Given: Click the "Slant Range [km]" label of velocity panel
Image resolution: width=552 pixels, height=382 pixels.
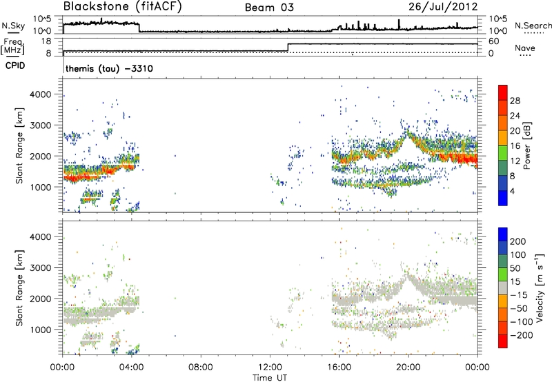Looking at the screenshot, I should [x=19, y=288].
